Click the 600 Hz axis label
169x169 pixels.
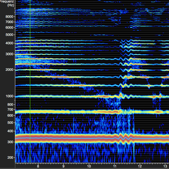pyautogui.click(x=10, y=116)
